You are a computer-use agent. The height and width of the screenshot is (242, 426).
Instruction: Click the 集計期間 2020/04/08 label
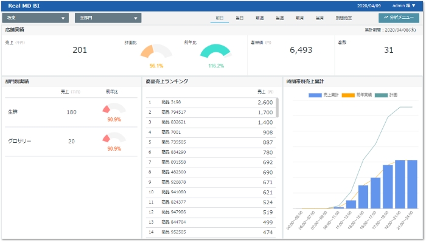coord(390,30)
